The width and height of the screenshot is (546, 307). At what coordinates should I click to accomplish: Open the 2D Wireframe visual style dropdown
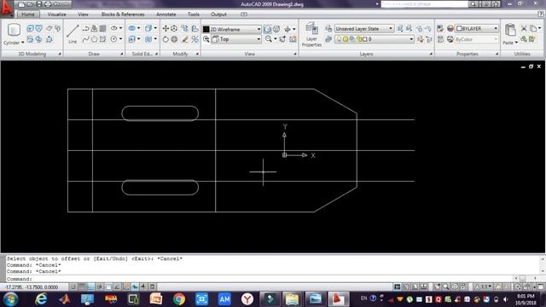tap(231, 29)
